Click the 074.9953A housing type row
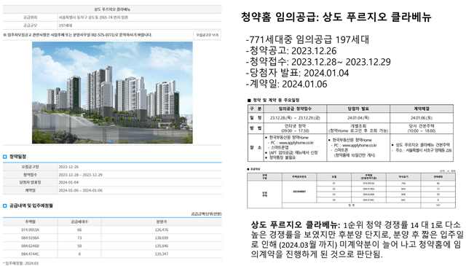466x266 pixels. [x=112, y=230]
